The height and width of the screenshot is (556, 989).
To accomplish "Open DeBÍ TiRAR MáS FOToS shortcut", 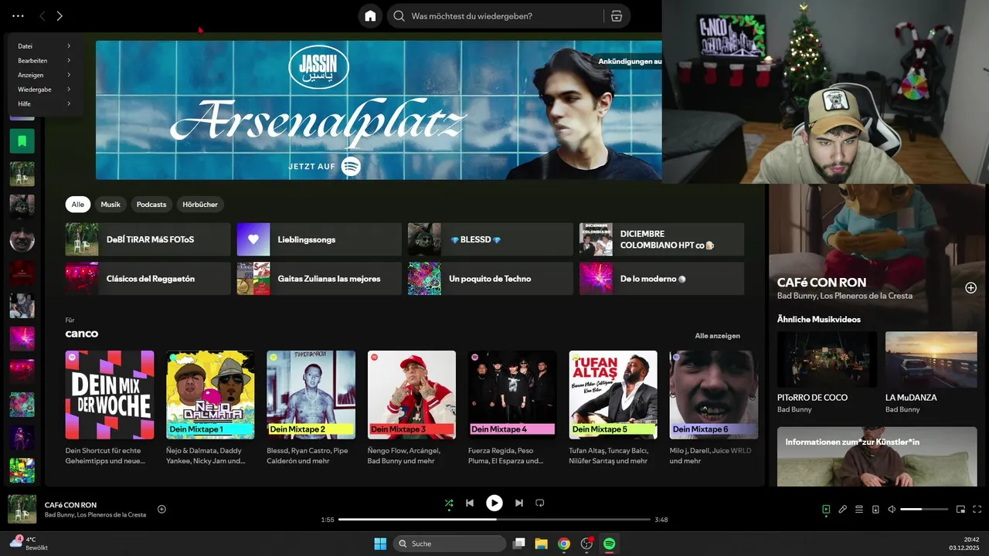I will pyautogui.click(x=148, y=239).
